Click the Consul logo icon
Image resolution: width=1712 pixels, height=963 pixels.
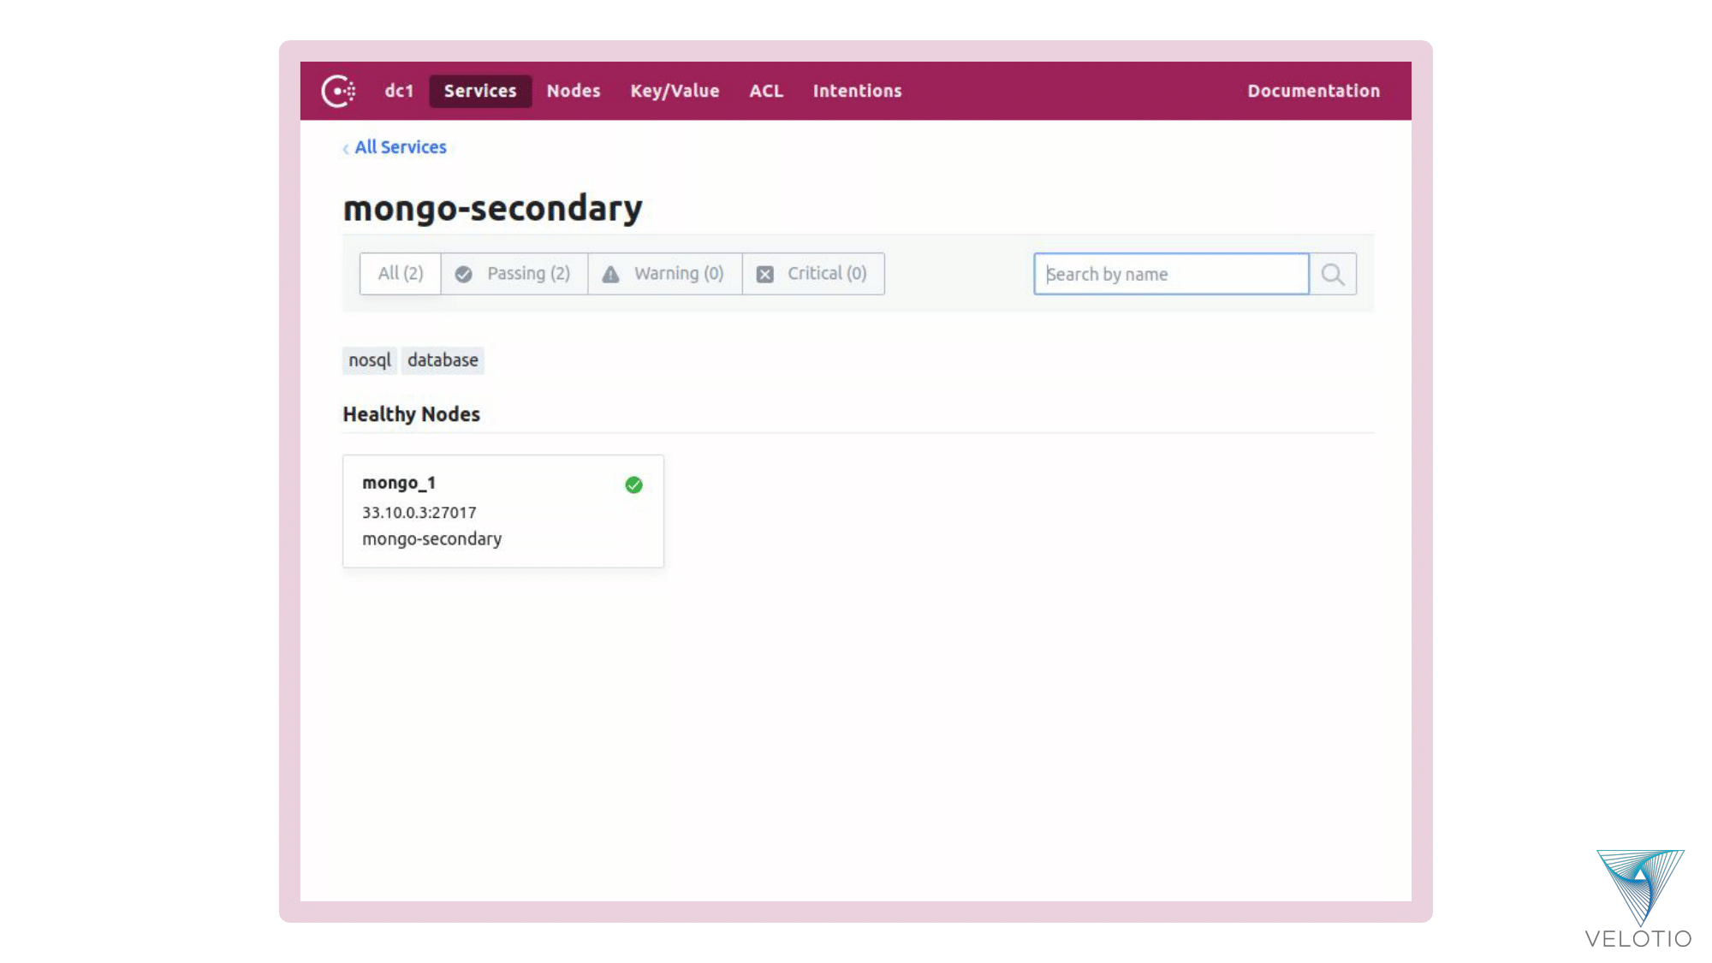coord(338,91)
